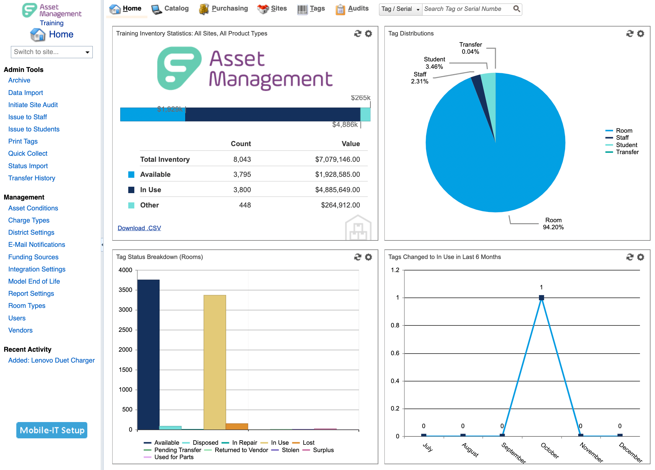Click the large Home heading link in sidebar

click(61, 34)
